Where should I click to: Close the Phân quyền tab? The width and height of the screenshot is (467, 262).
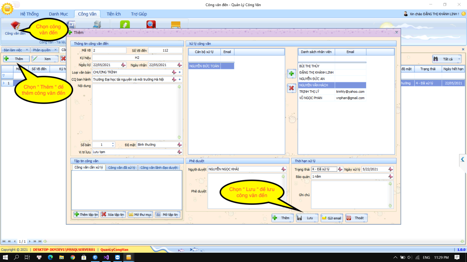[x=56, y=50]
